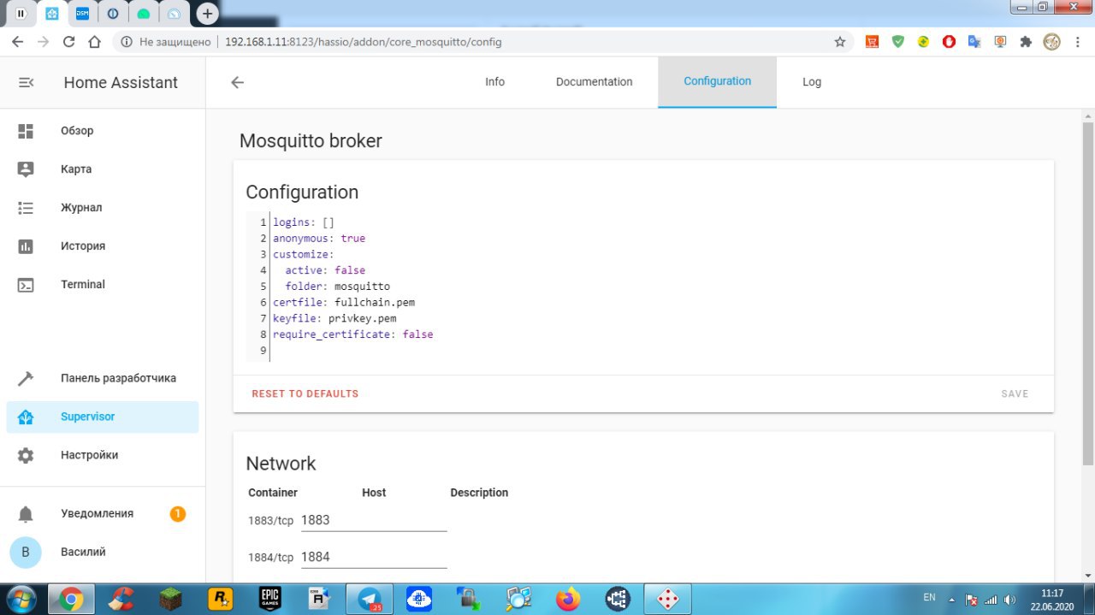Switch to the DSM browser tab
The image size is (1095, 615).
82,14
